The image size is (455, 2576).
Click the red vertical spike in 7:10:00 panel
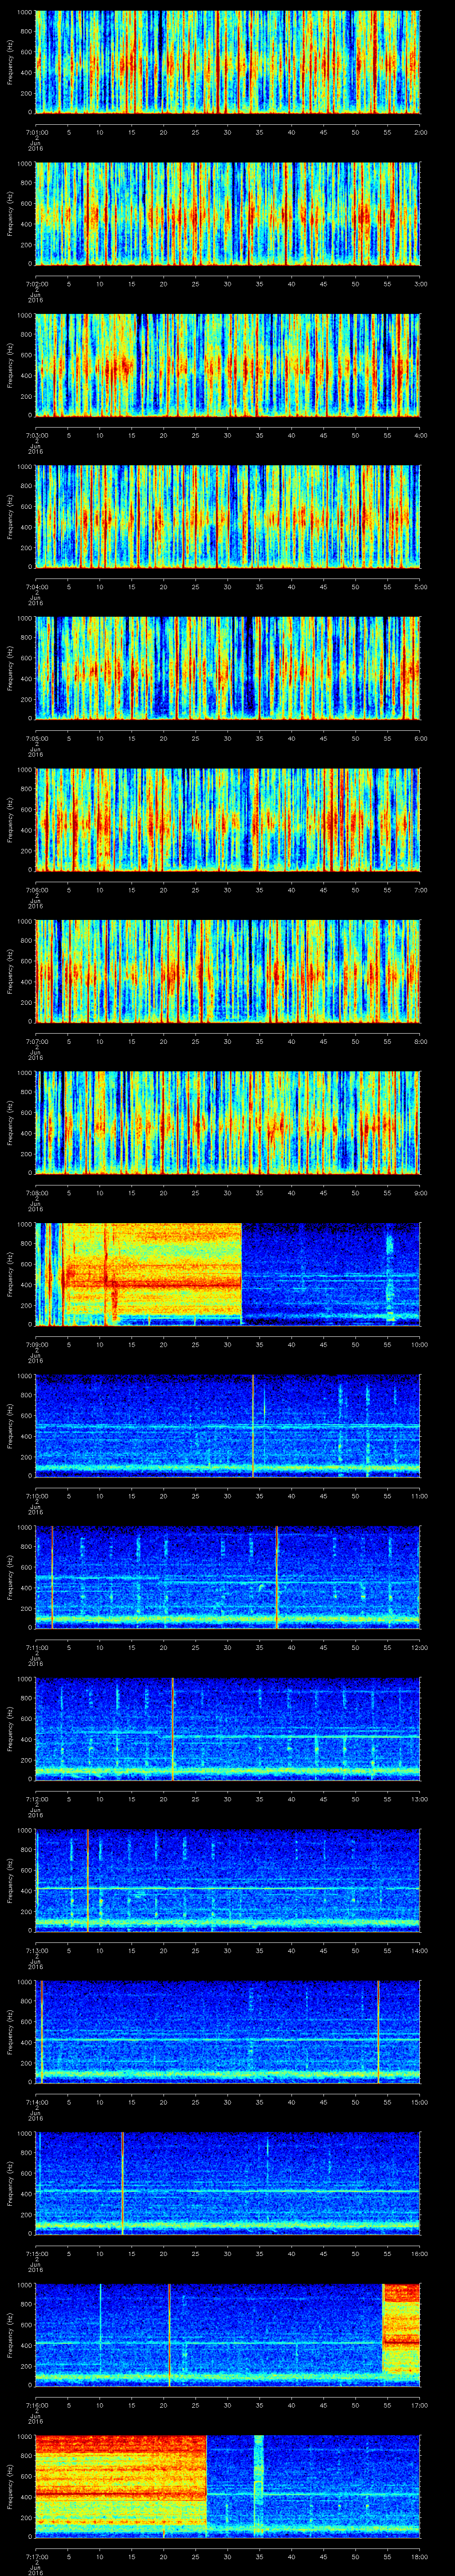tap(253, 1425)
